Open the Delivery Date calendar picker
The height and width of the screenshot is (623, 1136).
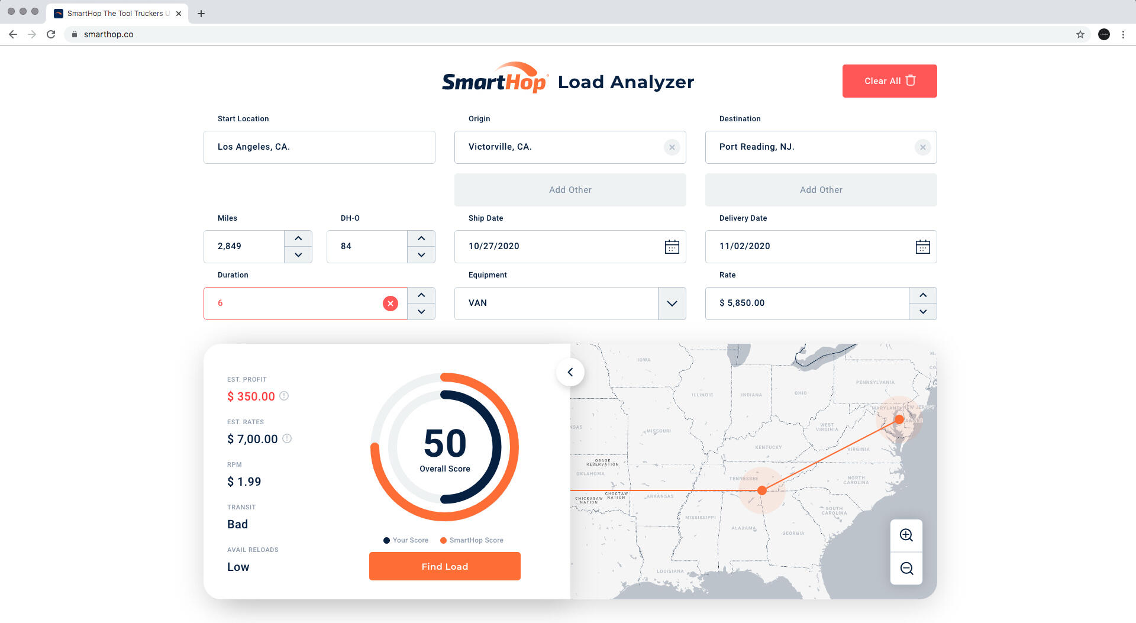pos(922,247)
